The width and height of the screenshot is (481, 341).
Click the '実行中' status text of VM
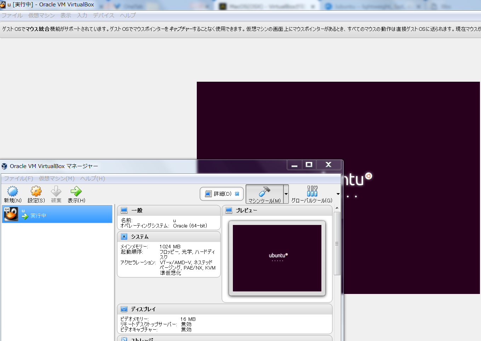click(x=38, y=216)
